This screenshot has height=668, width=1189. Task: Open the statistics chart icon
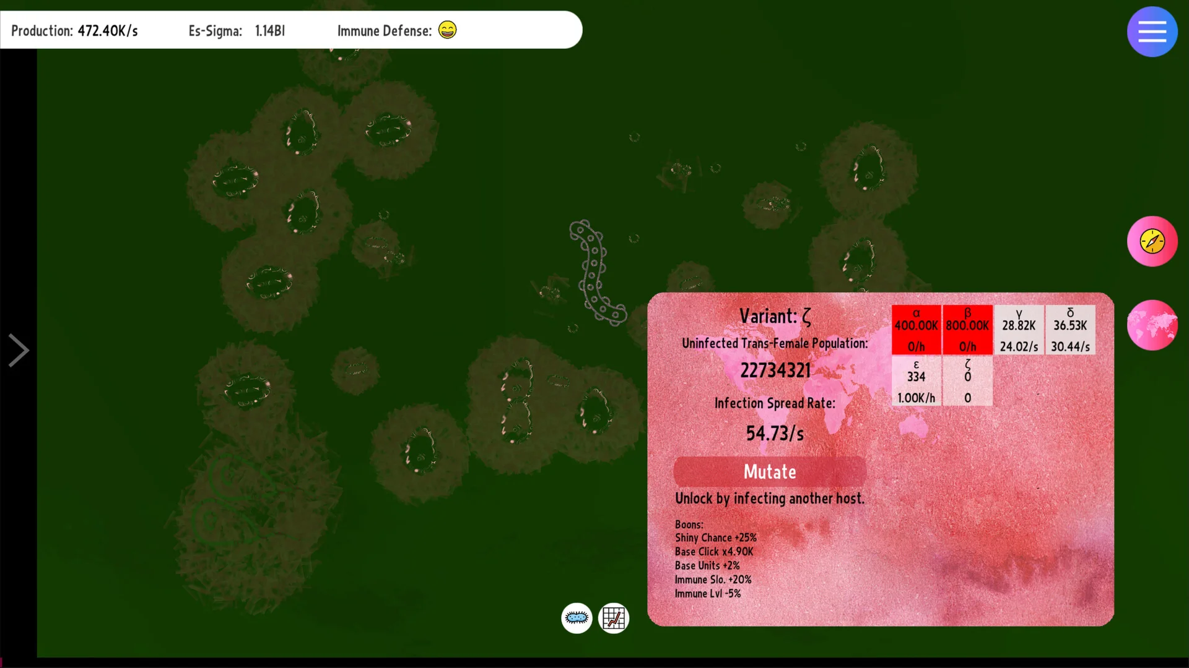(x=614, y=618)
